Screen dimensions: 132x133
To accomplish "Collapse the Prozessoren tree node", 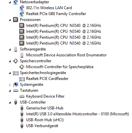I will coord(10,20).
